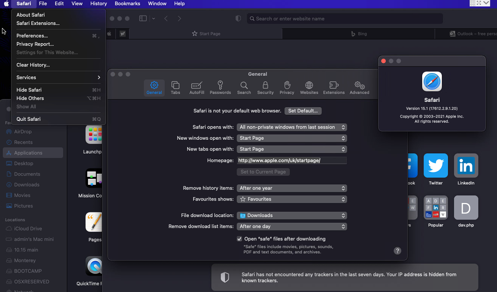Switch to the Outlook tab
The width and height of the screenshot is (497, 292).
click(x=466, y=34)
